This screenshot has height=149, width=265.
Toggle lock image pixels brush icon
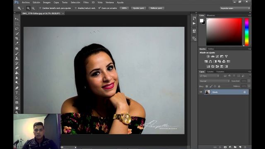211,87
